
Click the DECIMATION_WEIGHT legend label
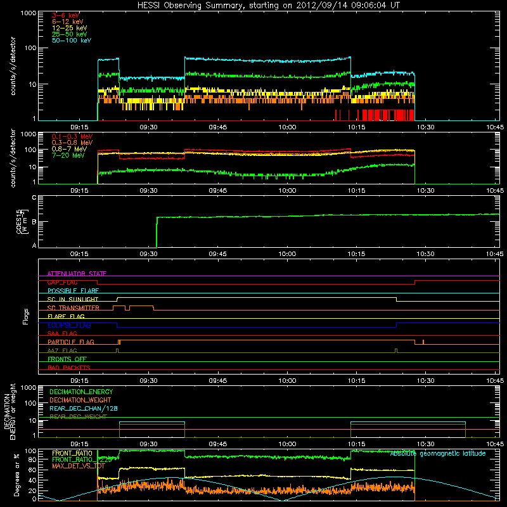(x=80, y=401)
